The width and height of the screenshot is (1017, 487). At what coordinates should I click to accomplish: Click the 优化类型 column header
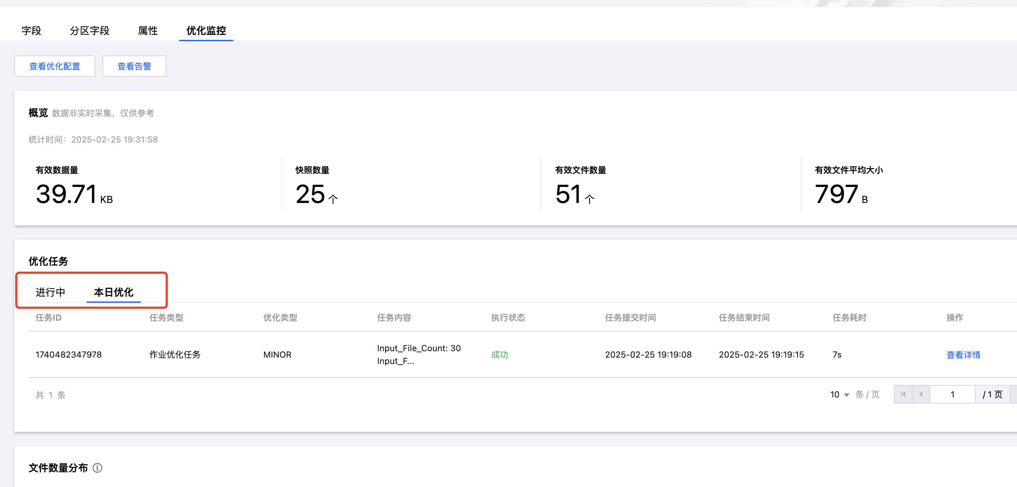280,317
